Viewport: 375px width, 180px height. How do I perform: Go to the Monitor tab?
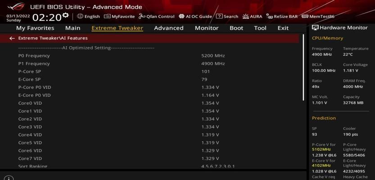click(207, 28)
